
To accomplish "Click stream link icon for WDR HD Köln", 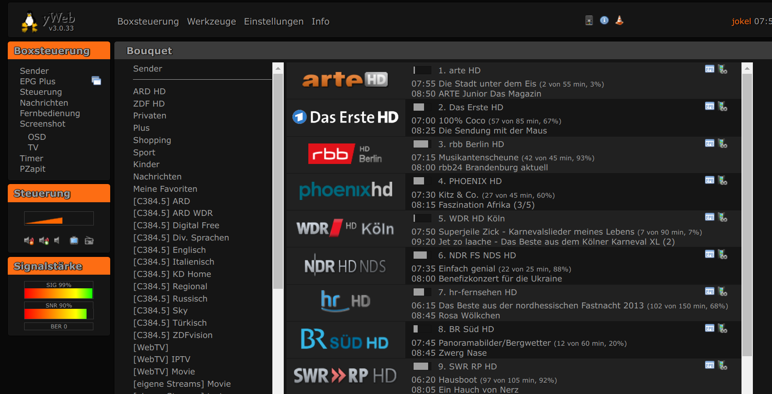I will pyautogui.click(x=723, y=217).
